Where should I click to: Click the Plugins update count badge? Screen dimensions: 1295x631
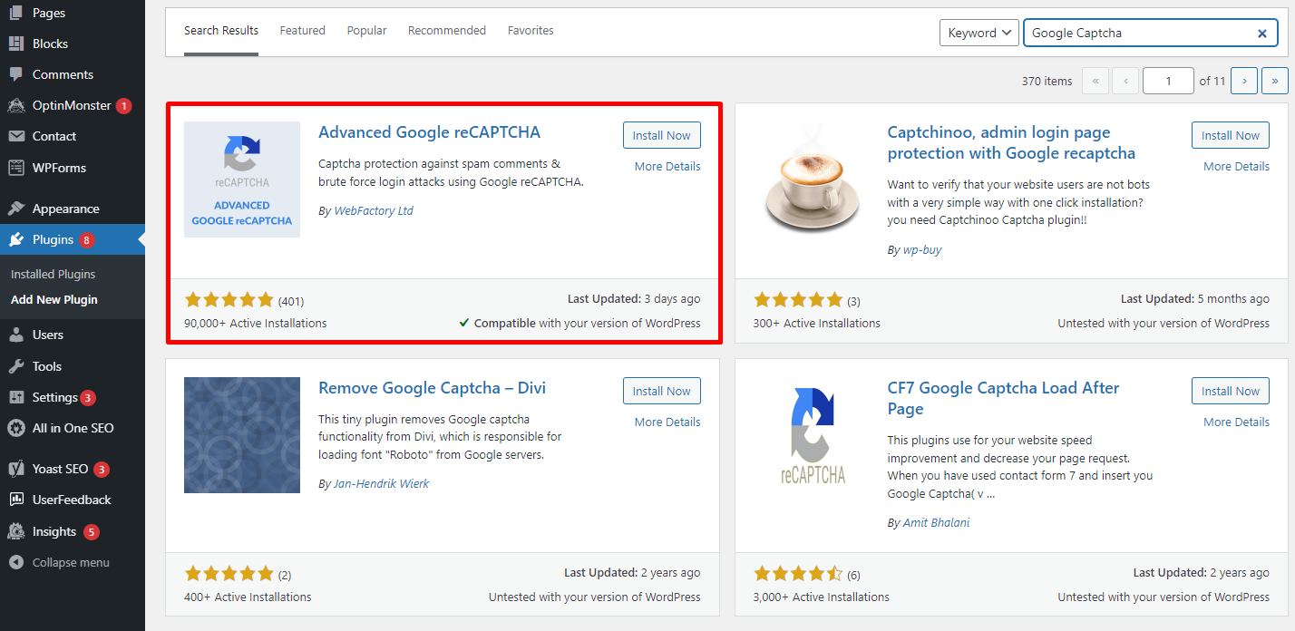point(86,240)
